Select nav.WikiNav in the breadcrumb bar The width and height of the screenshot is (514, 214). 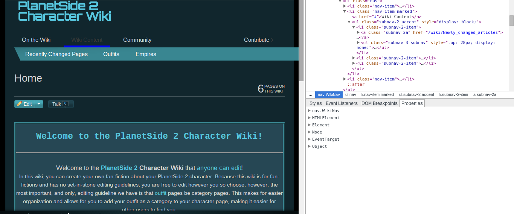329,95
